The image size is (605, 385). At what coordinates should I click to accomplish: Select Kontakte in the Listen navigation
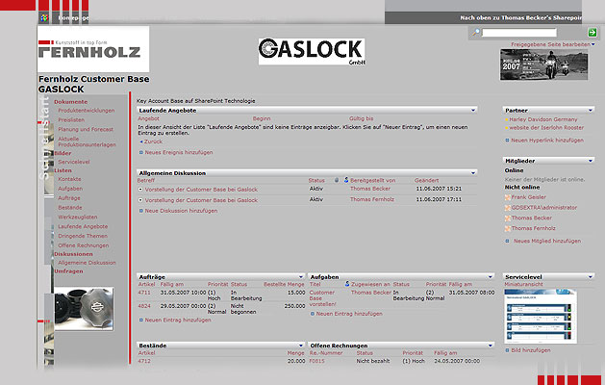(x=69, y=179)
